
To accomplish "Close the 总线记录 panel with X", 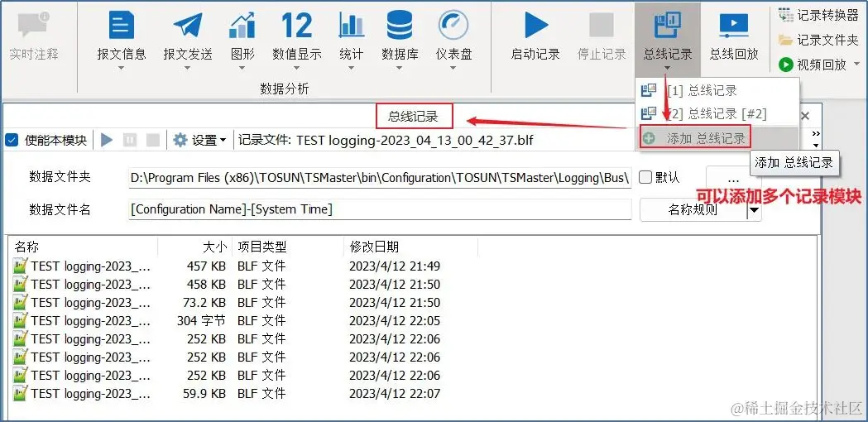I will (x=805, y=116).
